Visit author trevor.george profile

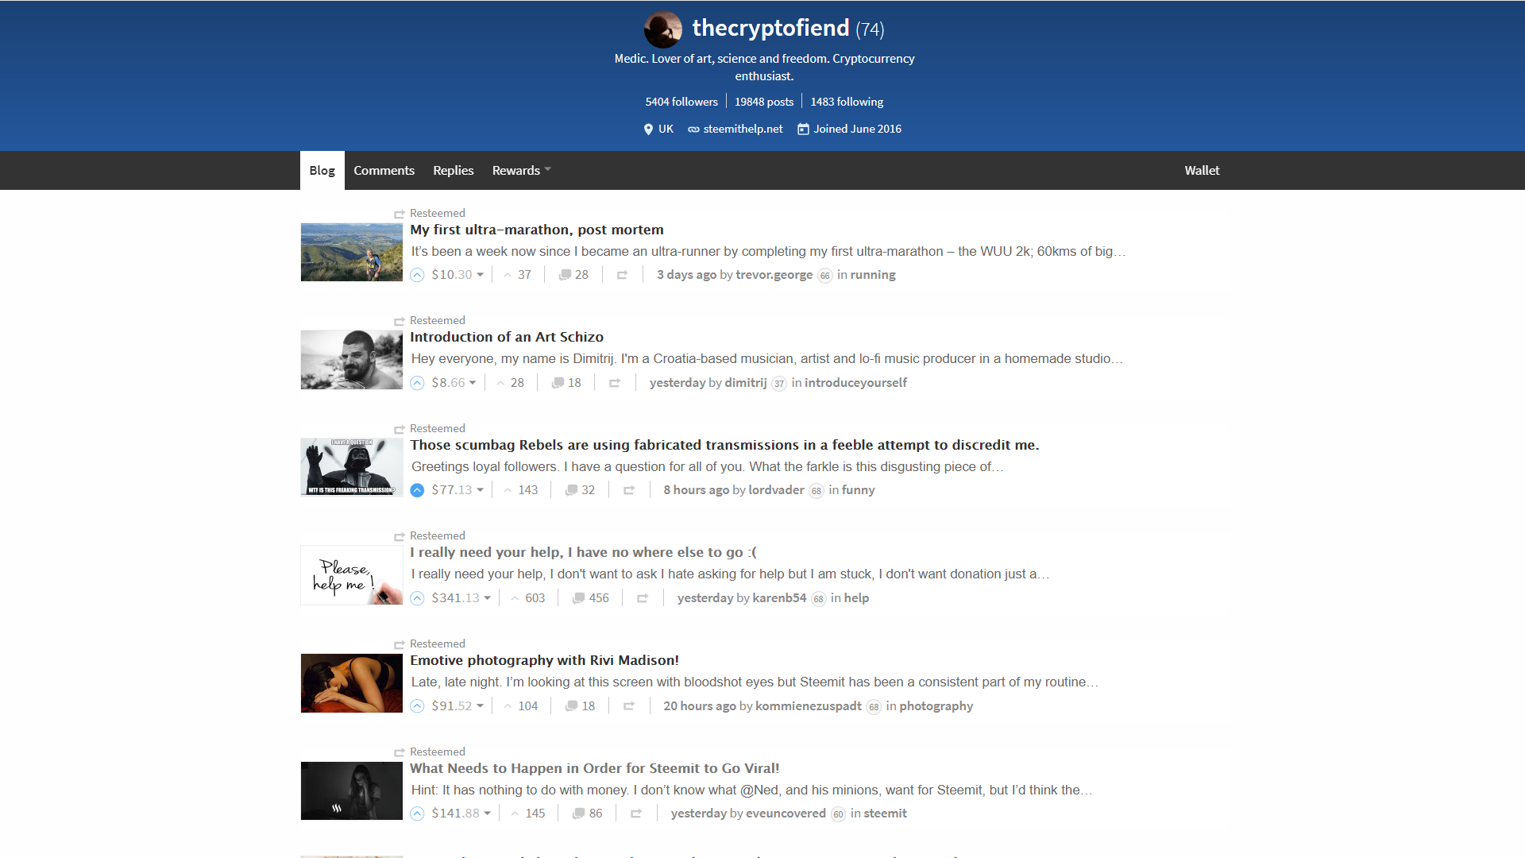coord(774,275)
